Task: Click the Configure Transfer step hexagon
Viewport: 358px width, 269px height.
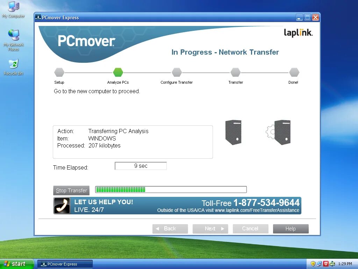Action: [177, 72]
